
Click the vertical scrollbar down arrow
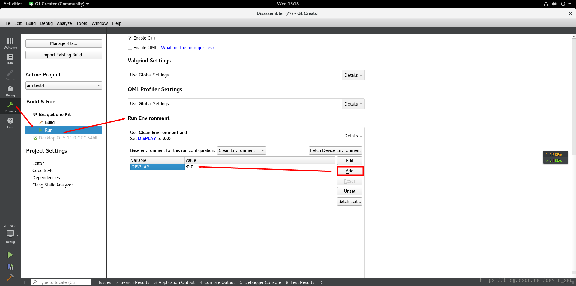574,276
